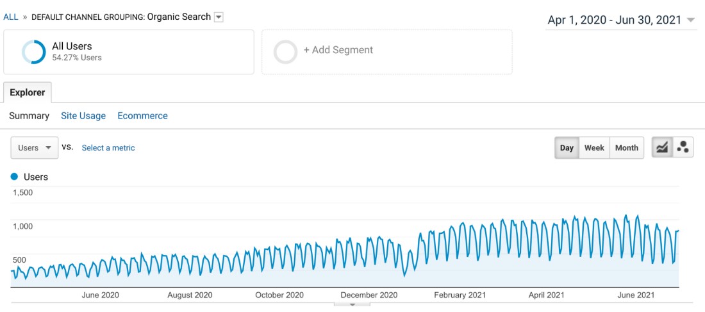
Task: Set chart interval to Week
Action: (594, 147)
